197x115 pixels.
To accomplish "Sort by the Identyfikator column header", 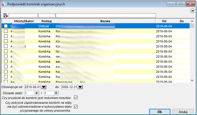I will [x=24, y=21].
